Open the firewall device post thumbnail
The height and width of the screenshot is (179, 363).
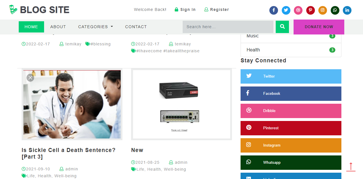tap(181, 104)
